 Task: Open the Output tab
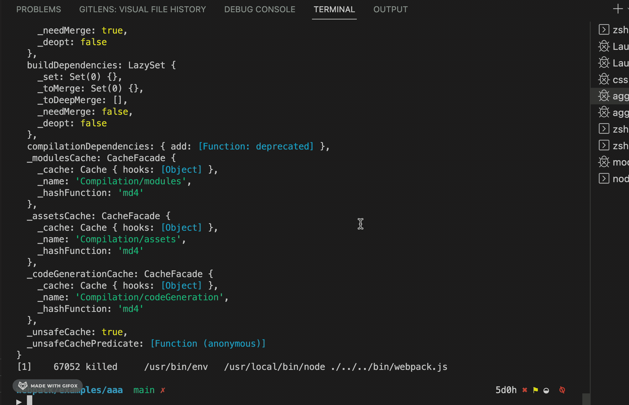tap(390, 9)
